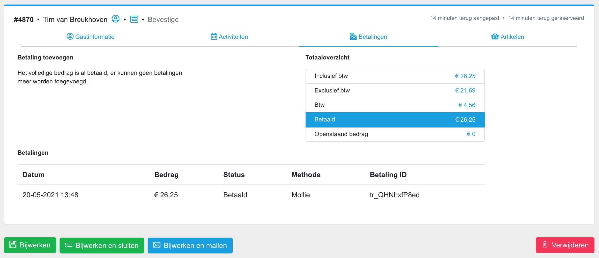
Task: Click the calendar icon on Activiteiten tab
Action: click(214, 37)
